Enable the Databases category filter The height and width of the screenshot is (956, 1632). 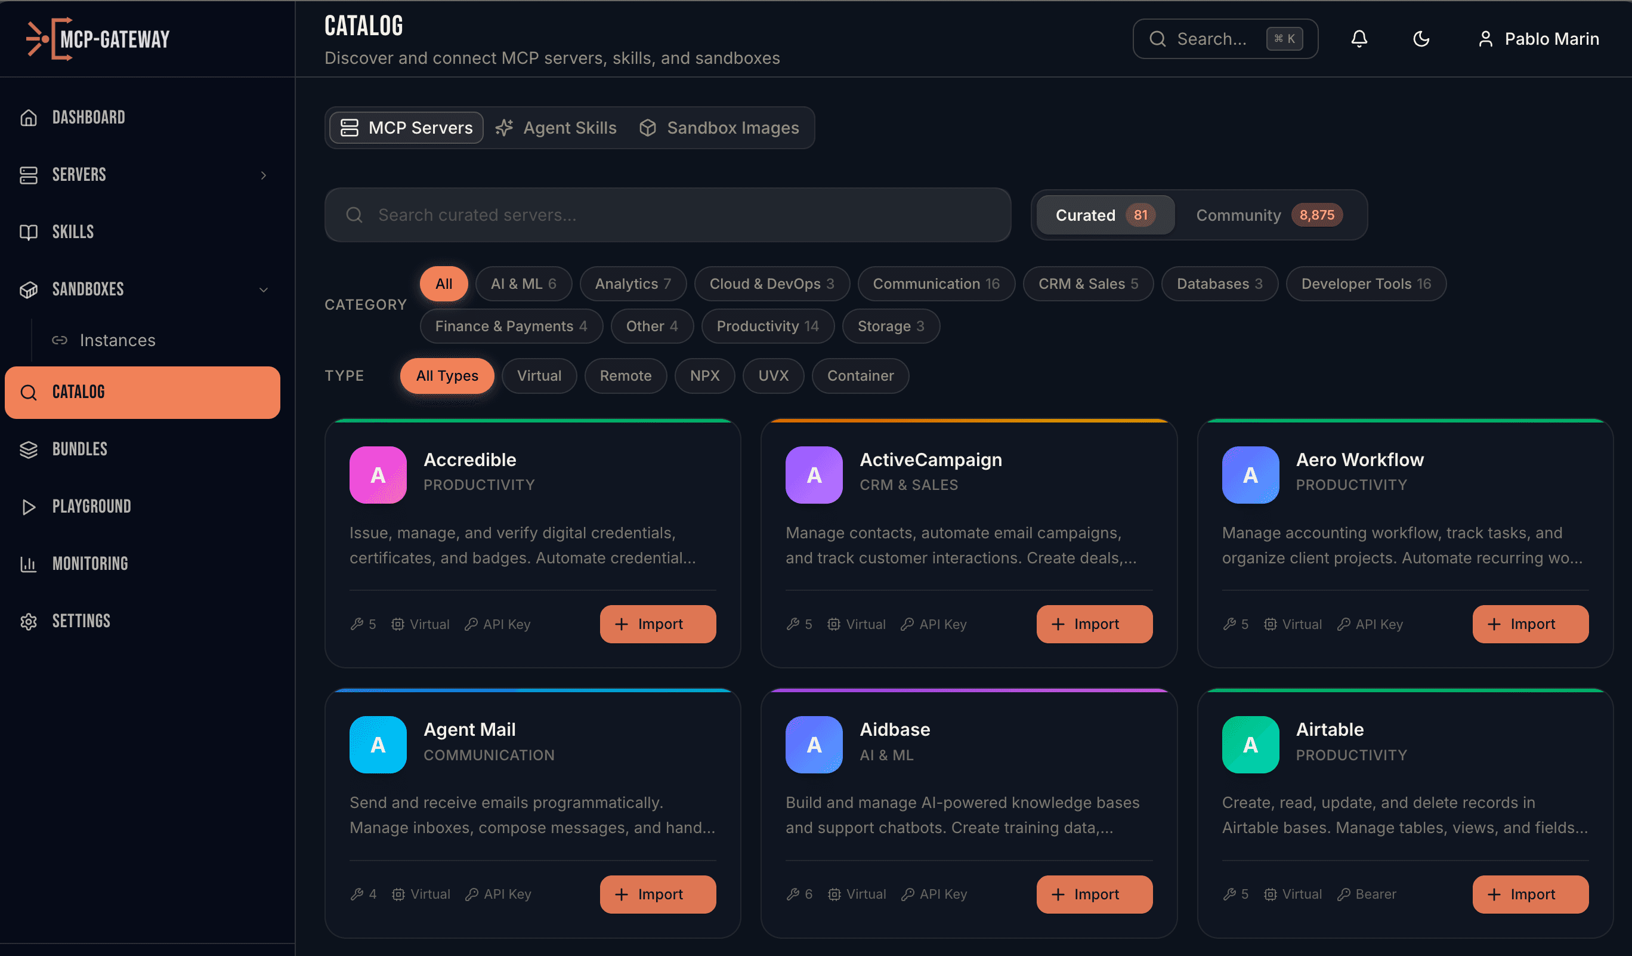click(x=1218, y=283)
